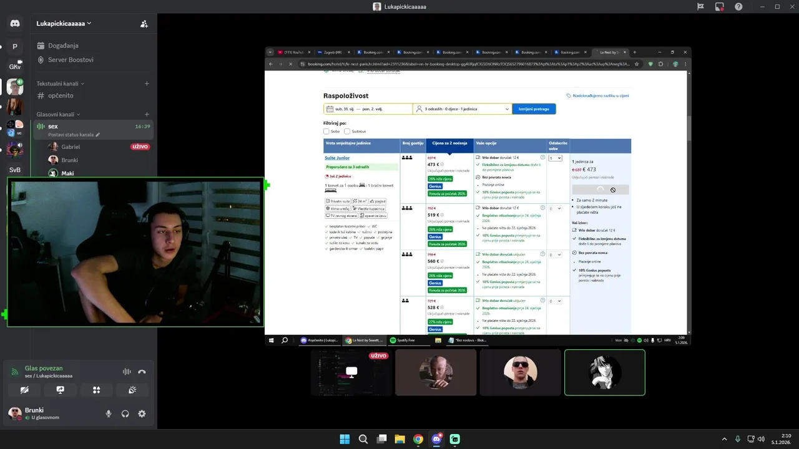The width and height of the screenshot is (799, 449).
Task: Mute microphone next to Brunki
Action: coord(109,413)
